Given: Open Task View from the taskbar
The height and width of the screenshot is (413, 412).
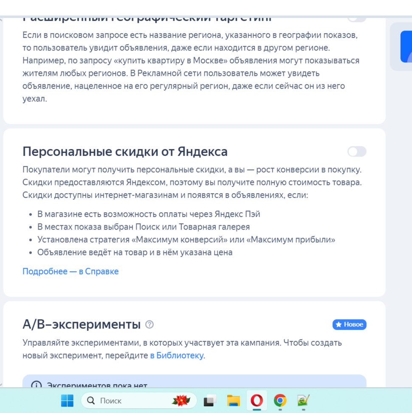Looking at the screenshot, I should coord(210,400).
